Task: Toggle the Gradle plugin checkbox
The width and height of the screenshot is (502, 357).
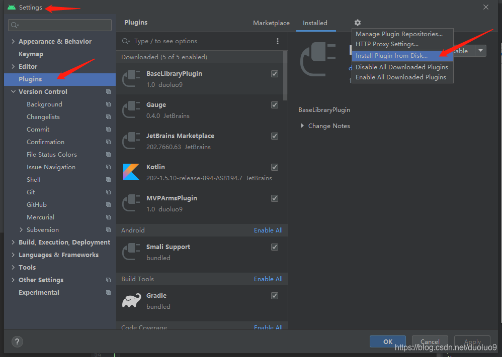Action: 274,296
